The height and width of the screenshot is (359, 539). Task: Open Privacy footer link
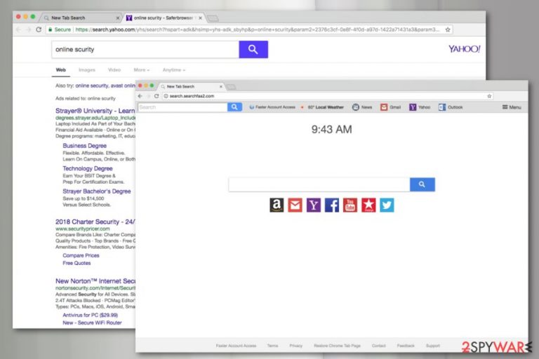tap(295, 346)
